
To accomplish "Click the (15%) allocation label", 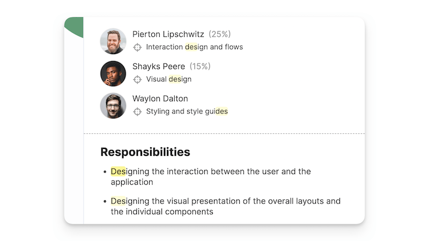I will 200,66.
